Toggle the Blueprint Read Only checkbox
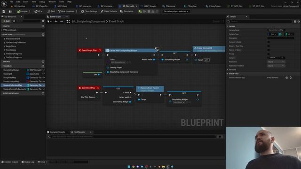301x169 pixels. 269,46
